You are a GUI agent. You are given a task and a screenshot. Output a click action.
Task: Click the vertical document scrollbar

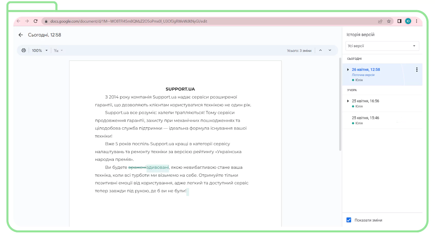(340, 104)
